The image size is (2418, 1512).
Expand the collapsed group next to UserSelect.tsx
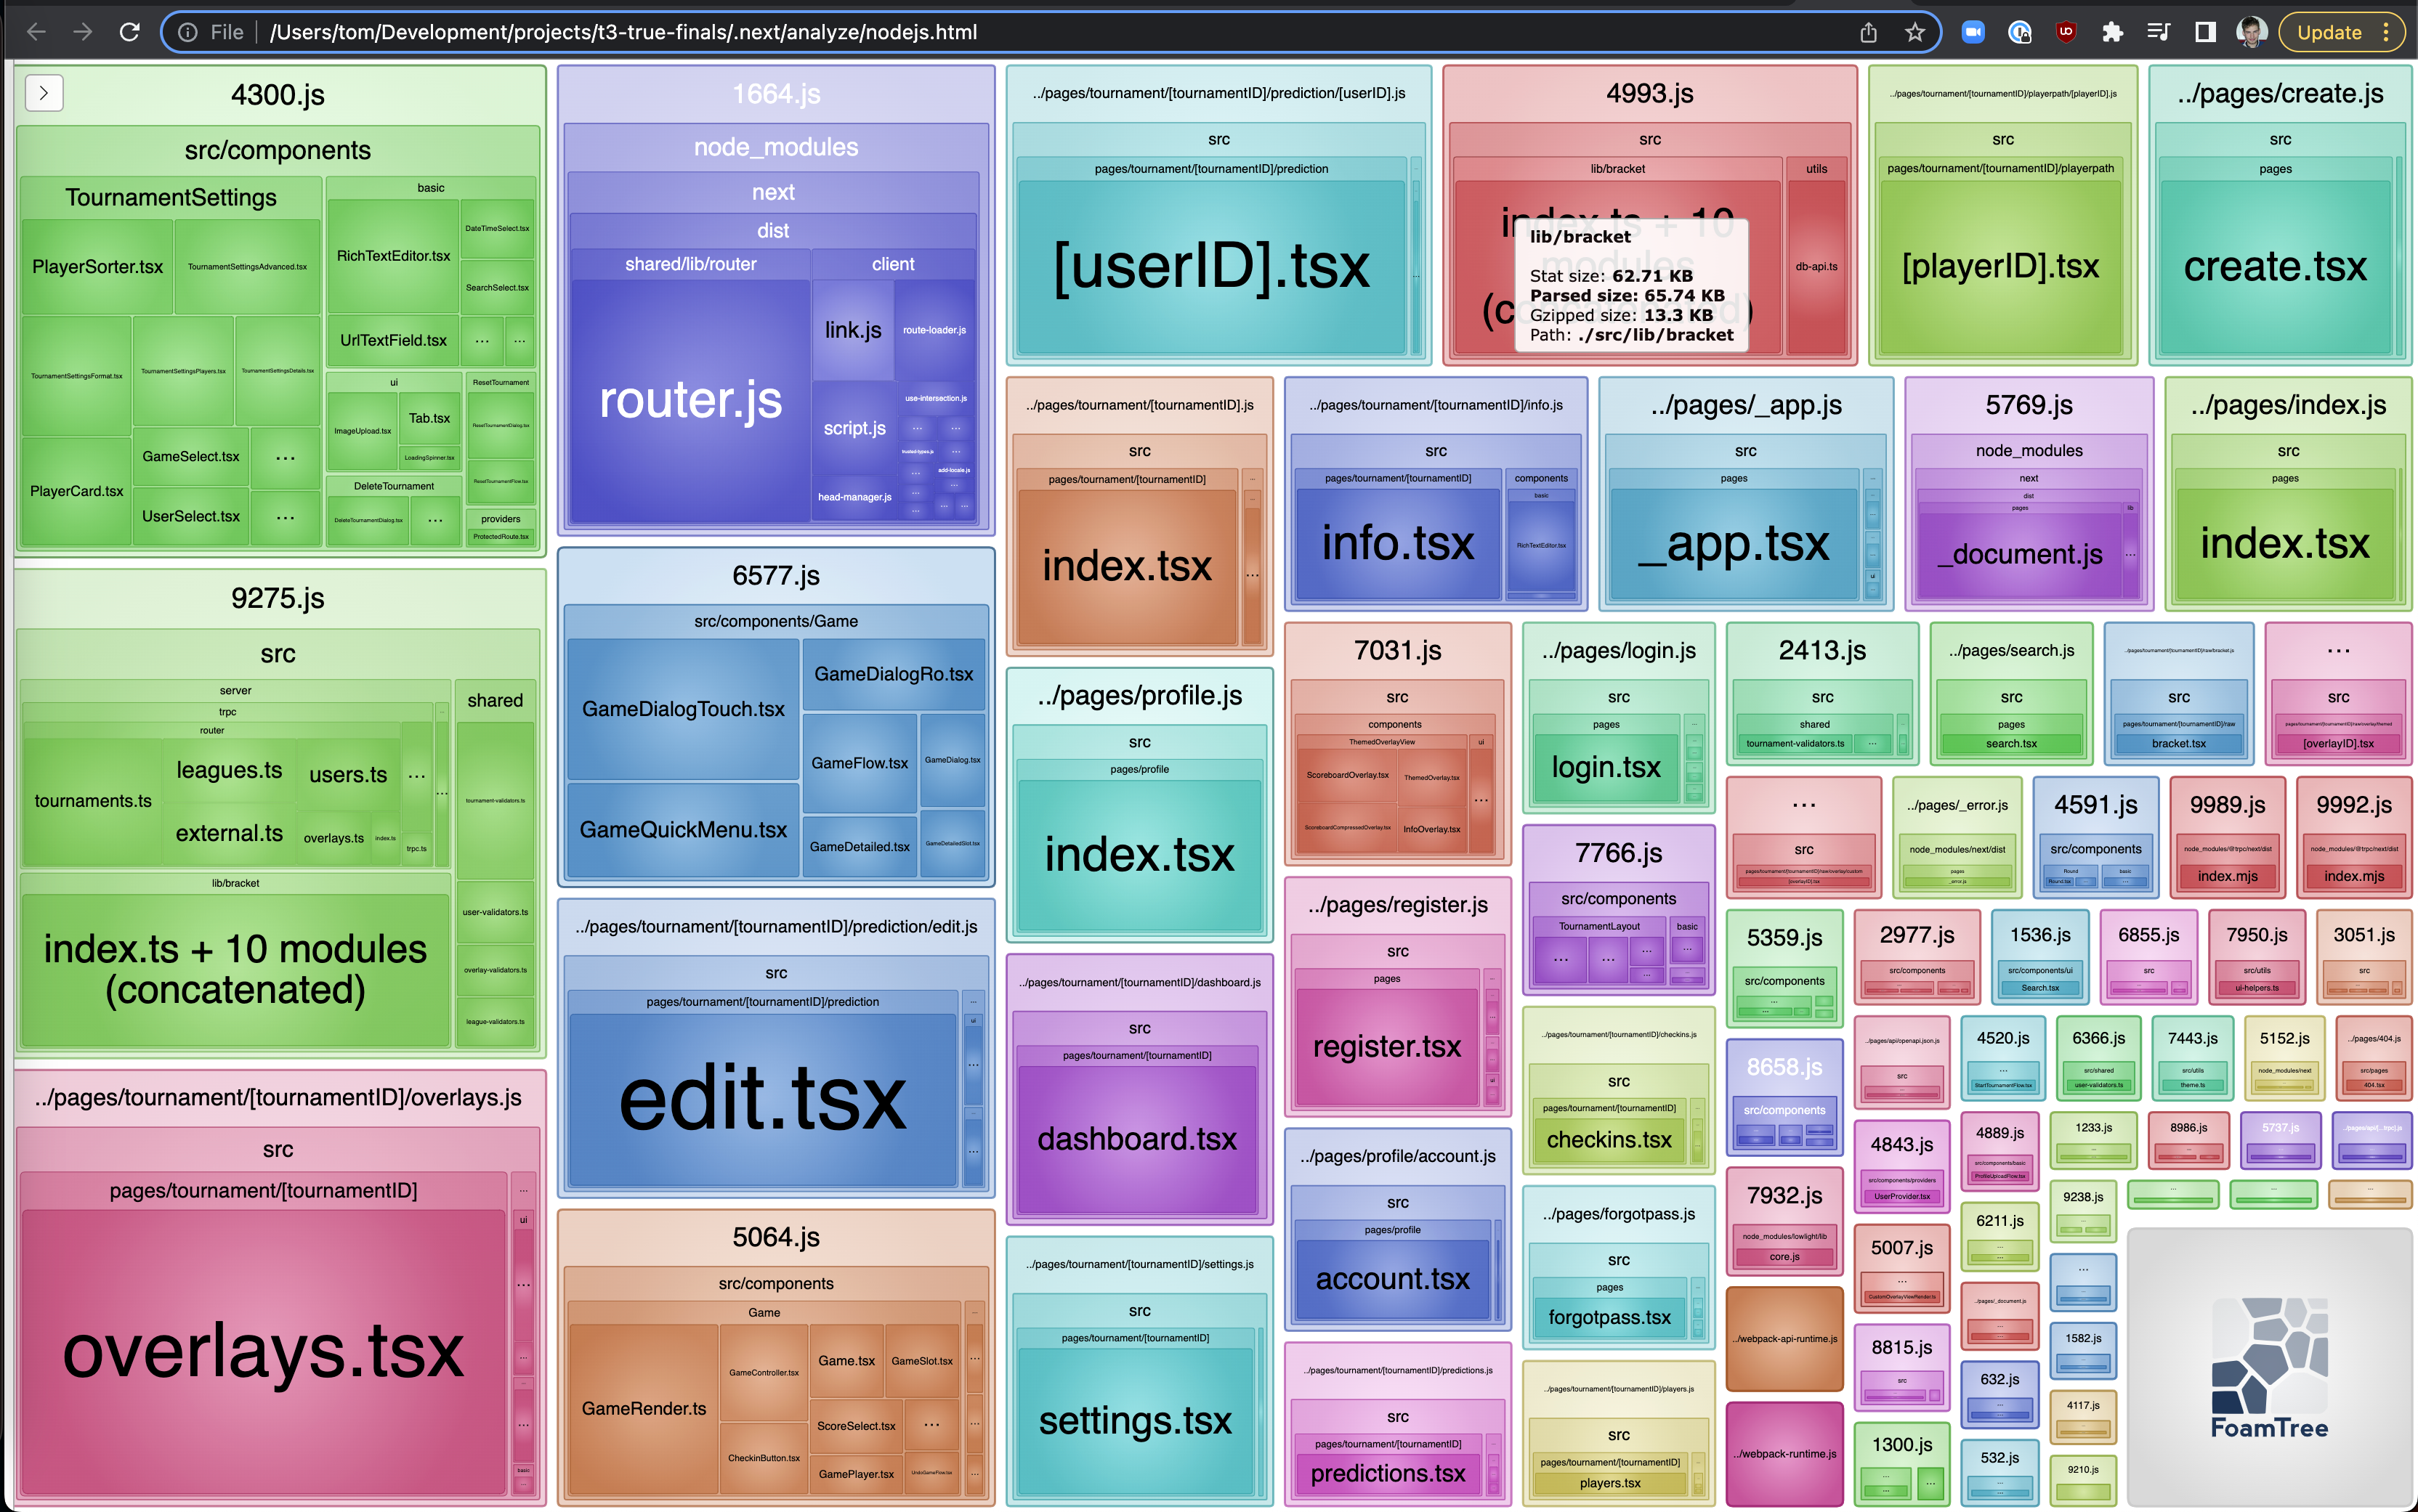click(285, 517)
